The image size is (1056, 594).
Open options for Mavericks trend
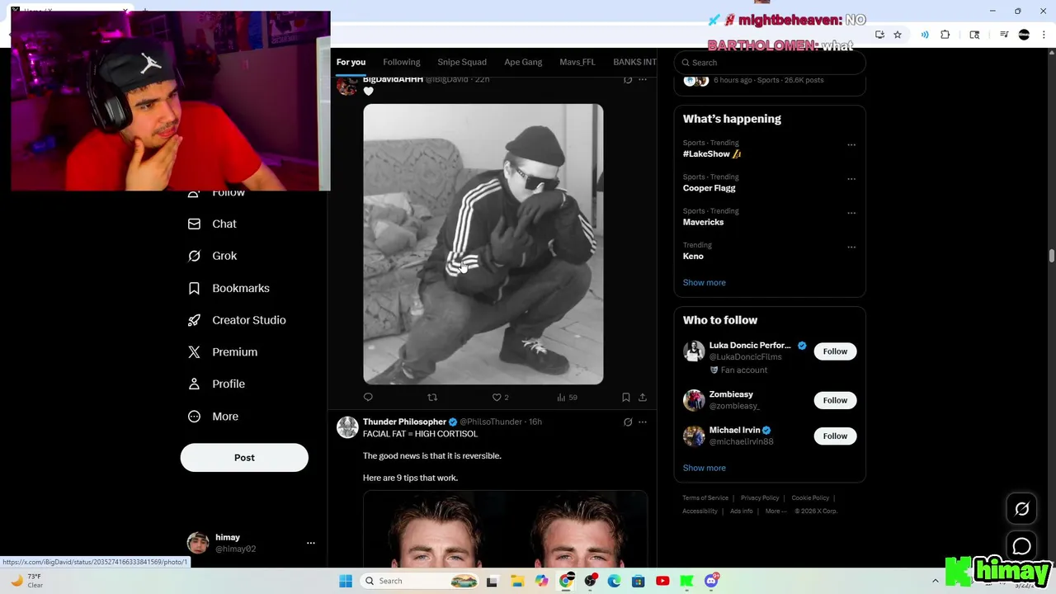[x=851, y=213]
